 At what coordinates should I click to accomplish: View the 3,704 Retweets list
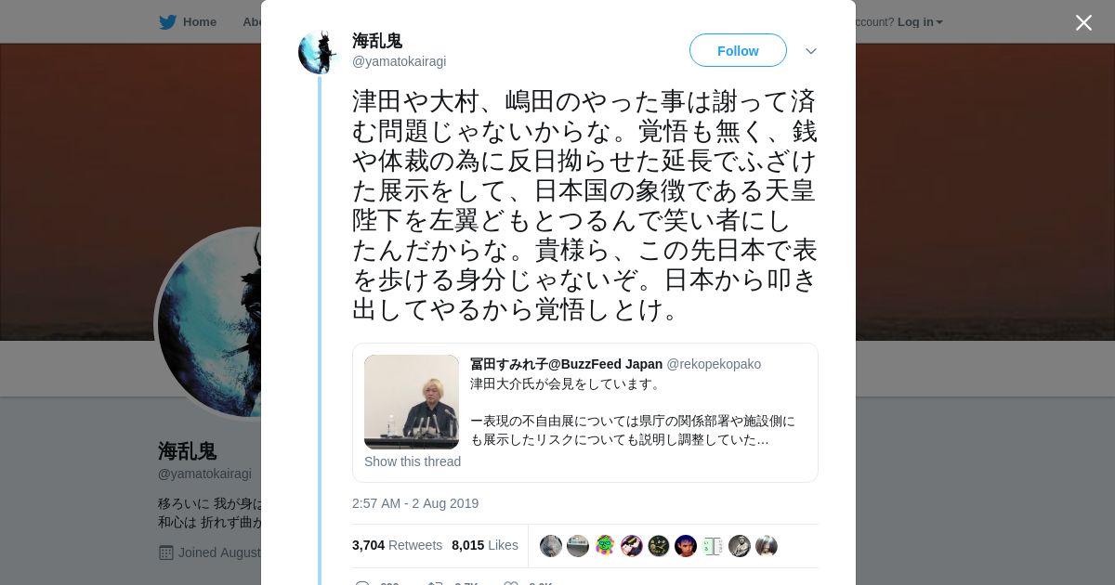[x=397, y=545]
